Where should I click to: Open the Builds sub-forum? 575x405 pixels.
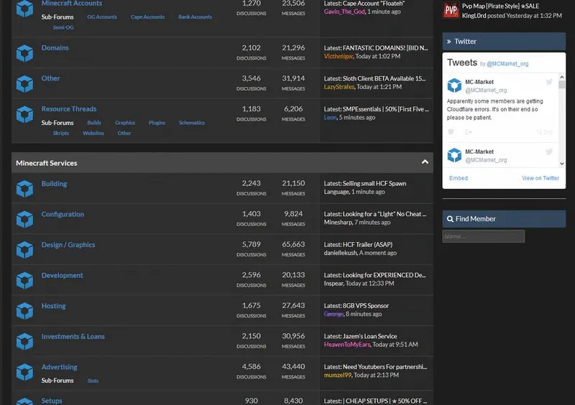94,123
